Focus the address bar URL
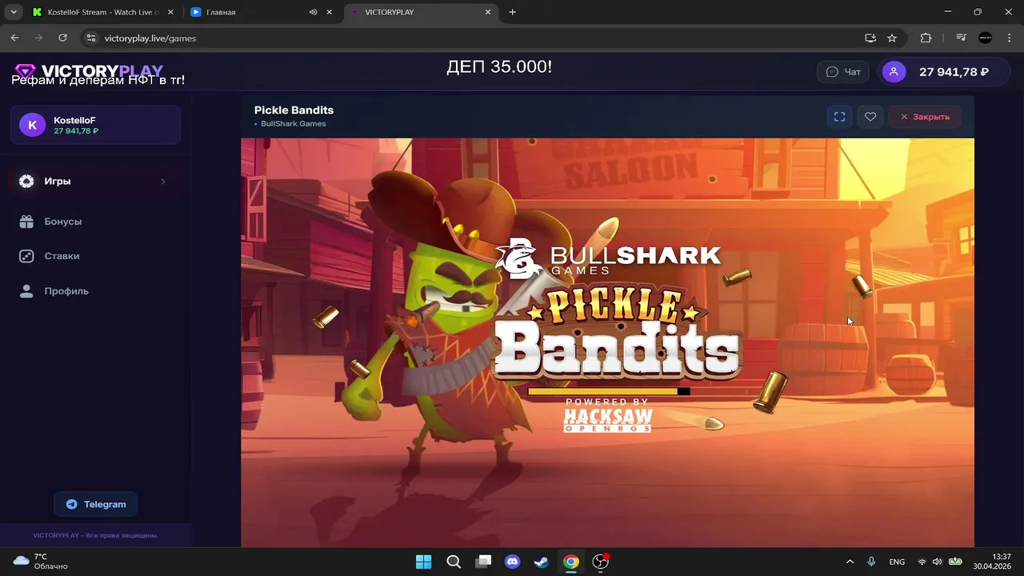The image size is (1024, 576). (x=150, y=38)
